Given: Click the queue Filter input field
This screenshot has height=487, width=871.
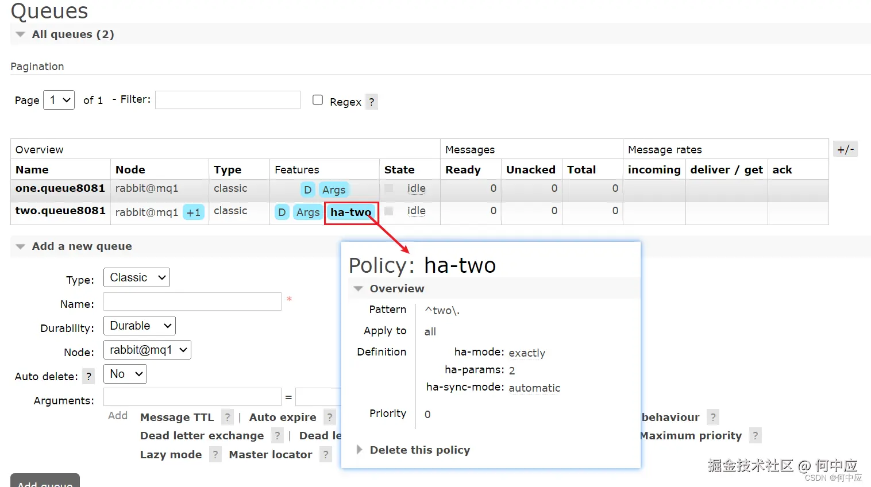Looking at the screenshot, I should click(228, 100).
